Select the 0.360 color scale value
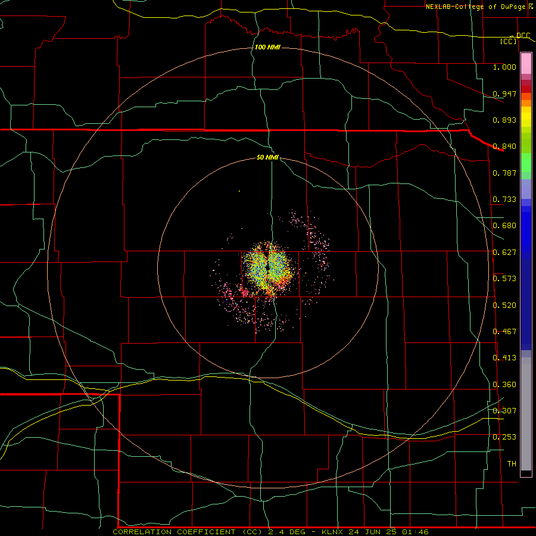The image size is (536, 536). point(504,385)
